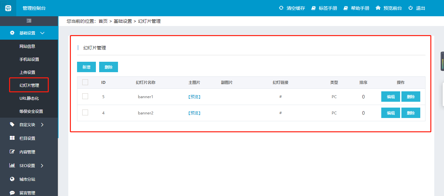Click 【预览】 link for banner2 main image
The height and width of the screenshot is (196, 444).
pyautogui.click(x=194, y=113)
